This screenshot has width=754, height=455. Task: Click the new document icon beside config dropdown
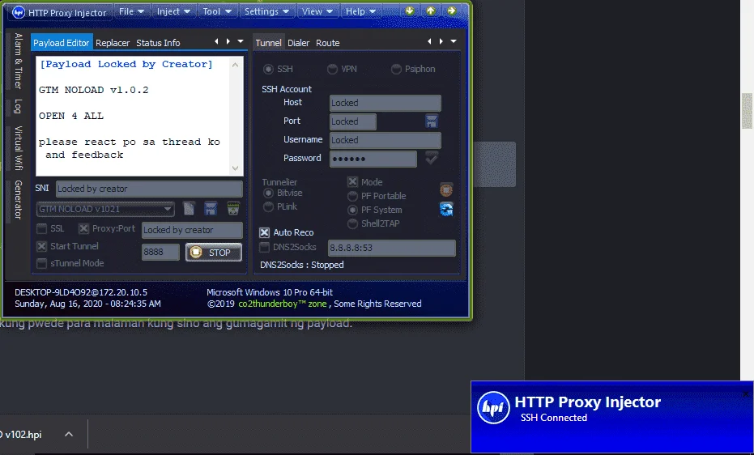[189, 209]
